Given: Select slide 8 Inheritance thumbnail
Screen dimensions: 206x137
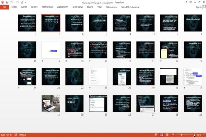Looking at the screenshot, I should click(27, 23).
